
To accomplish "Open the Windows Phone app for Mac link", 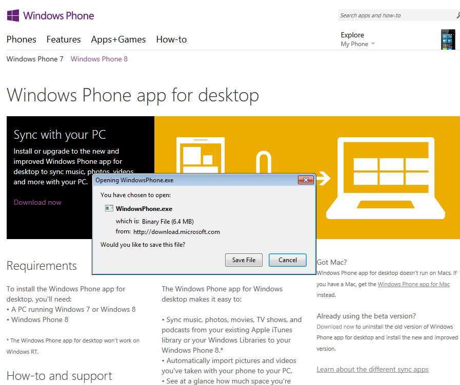I will click(x=413, y=284).
